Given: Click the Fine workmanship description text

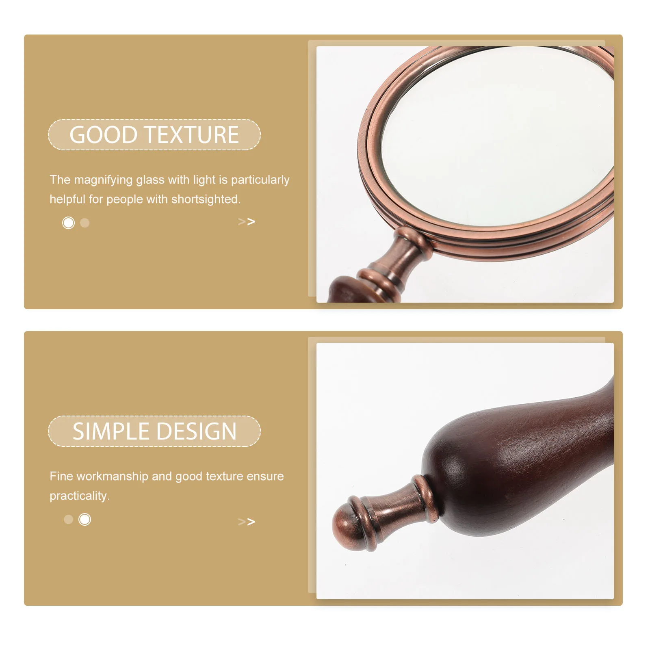Looking at the screenshot, I should (167, 486).
